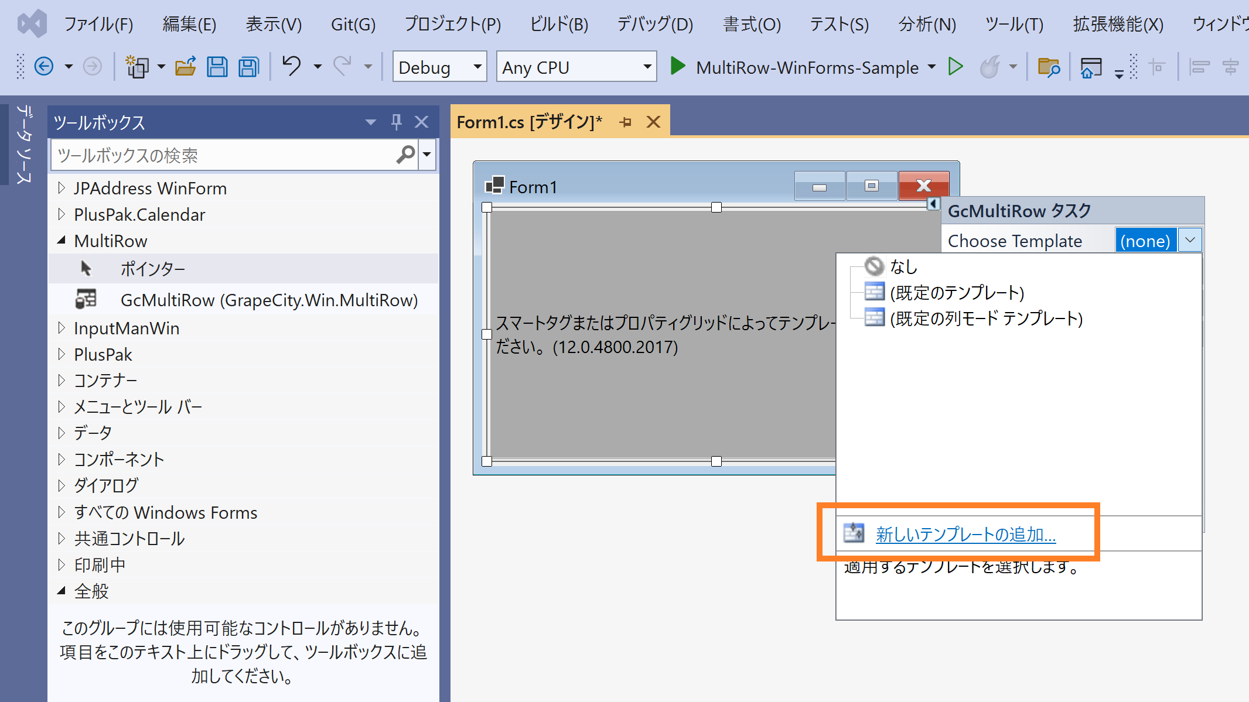Open a file with the folder icon
Screen dimensions: 1249x702
coord(186,67)
